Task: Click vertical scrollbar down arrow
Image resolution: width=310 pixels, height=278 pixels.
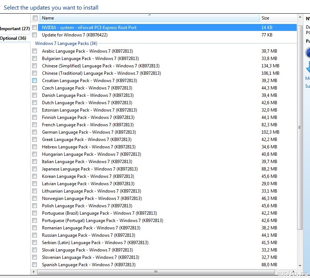Action: [x=300, y=266]
